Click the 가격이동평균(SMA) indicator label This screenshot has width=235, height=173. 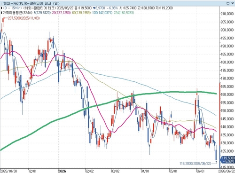tap(17, 13)
